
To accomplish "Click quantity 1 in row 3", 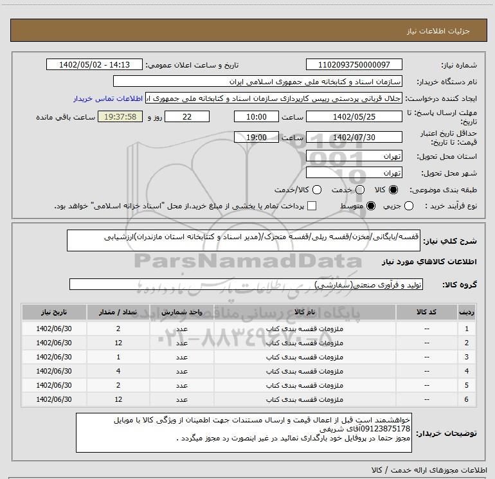I will click(x=118, y=357).
